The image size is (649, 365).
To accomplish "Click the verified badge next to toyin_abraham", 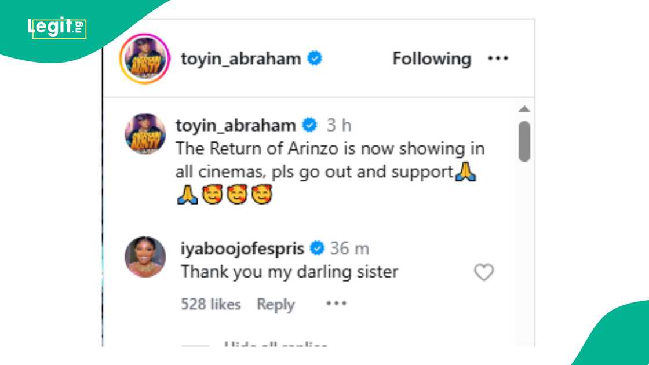I will click(x=316, y=58).
